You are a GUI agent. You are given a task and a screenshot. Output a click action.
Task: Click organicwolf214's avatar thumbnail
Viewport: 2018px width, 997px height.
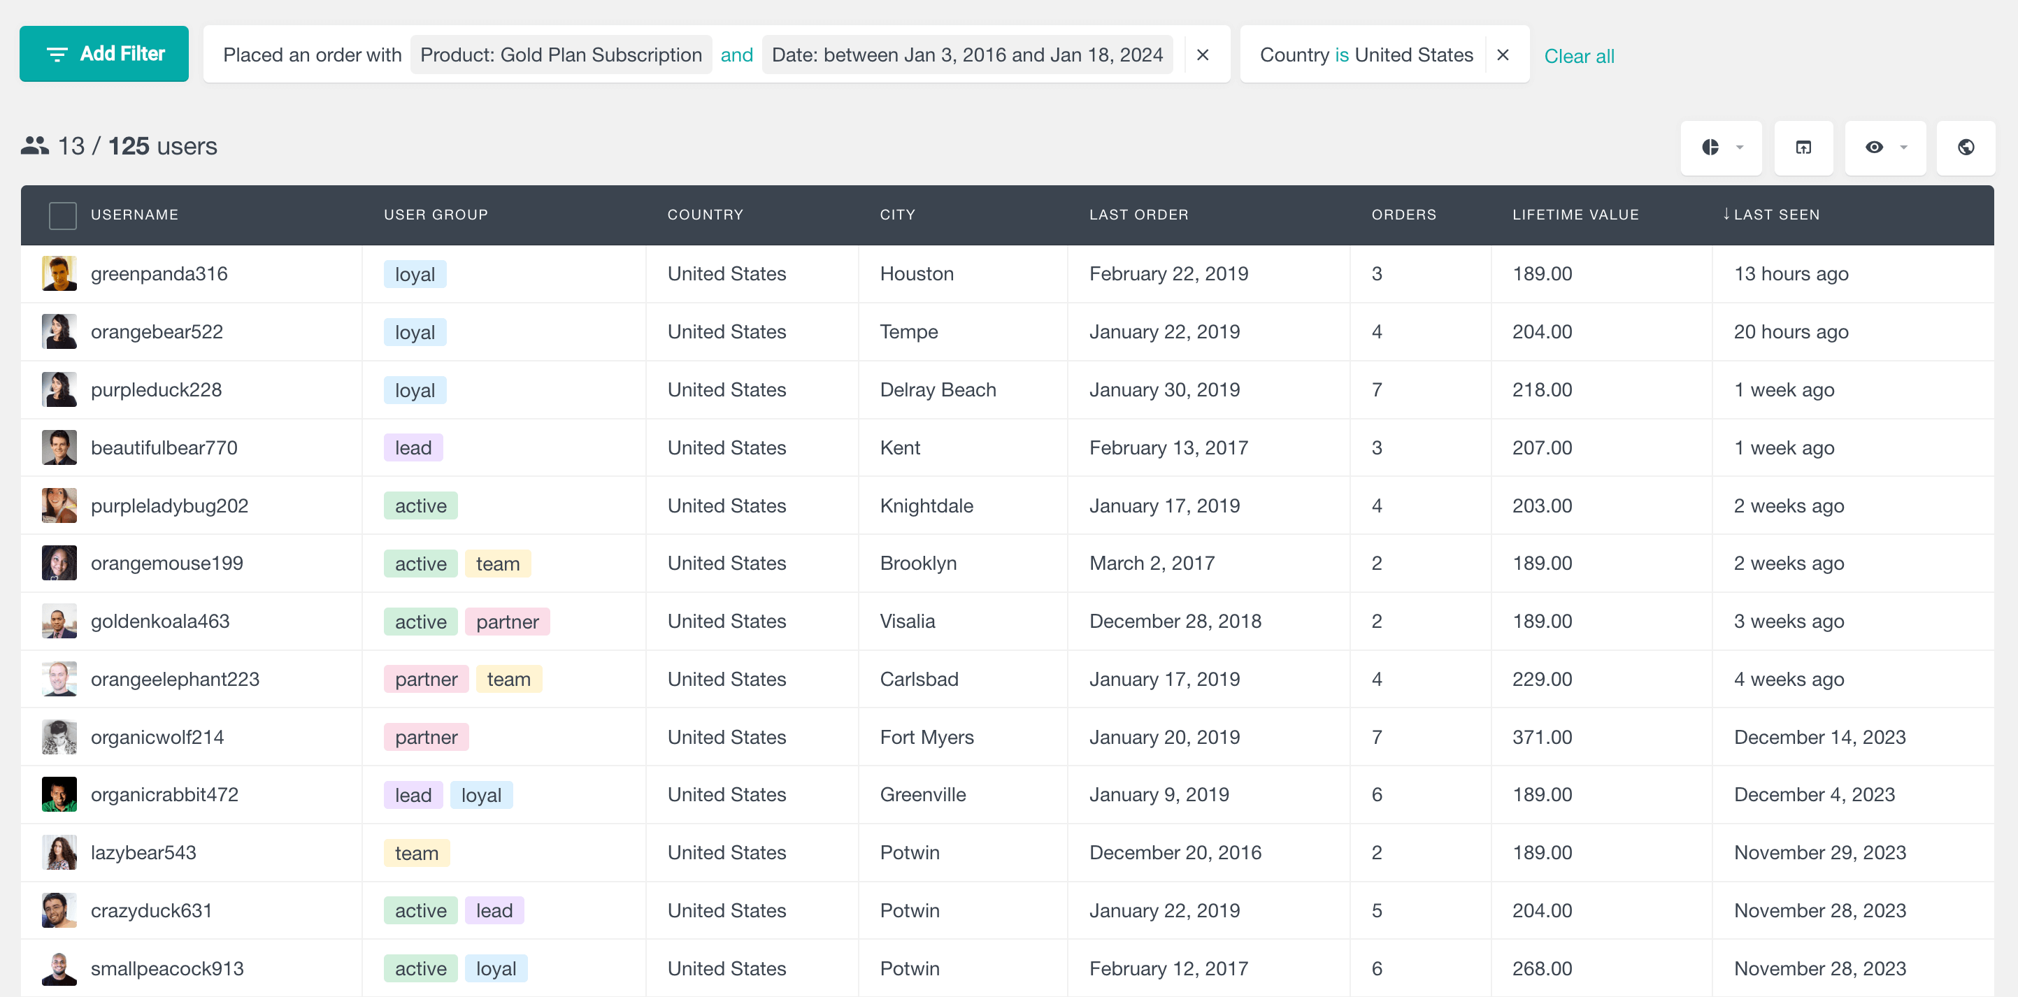point(59,736)
